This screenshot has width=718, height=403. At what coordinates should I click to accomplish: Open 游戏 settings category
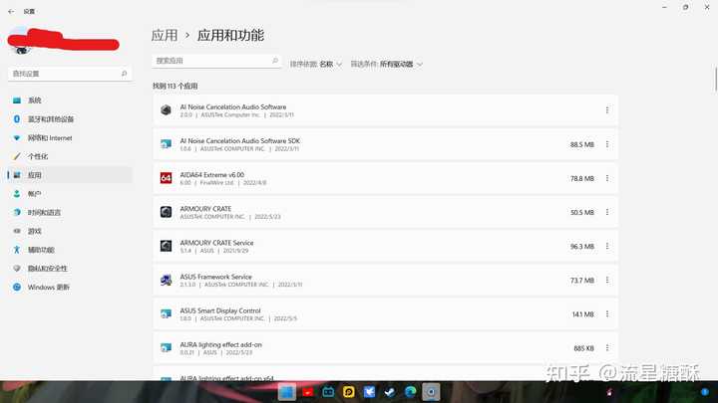70,231
